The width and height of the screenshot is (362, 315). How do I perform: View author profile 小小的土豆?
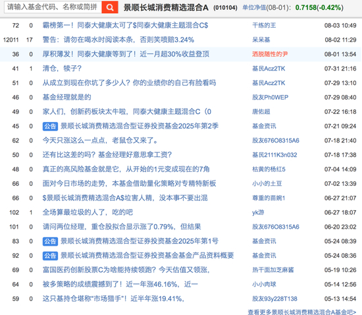point(267,183)
